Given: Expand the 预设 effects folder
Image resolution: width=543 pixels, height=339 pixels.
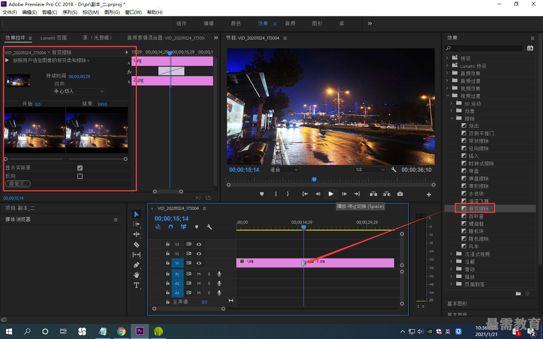Looking at the screenshot, I should point(447,58).
